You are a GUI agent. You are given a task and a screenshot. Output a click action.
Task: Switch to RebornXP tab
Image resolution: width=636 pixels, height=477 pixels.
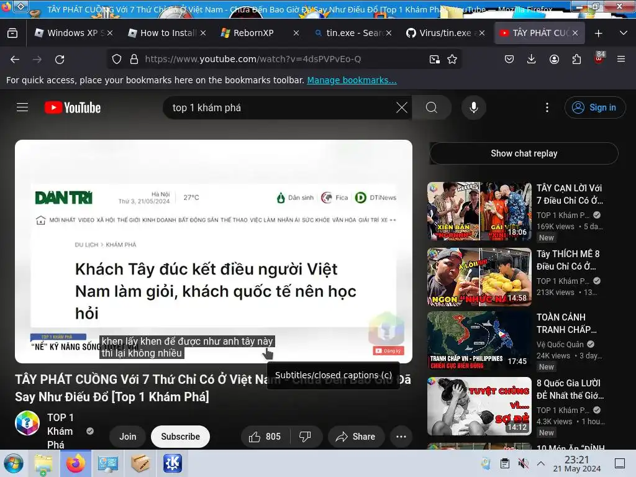click(x=253, y=33)
